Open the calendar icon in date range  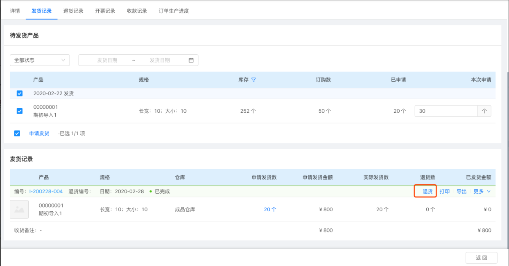click(x=191, y=60)
